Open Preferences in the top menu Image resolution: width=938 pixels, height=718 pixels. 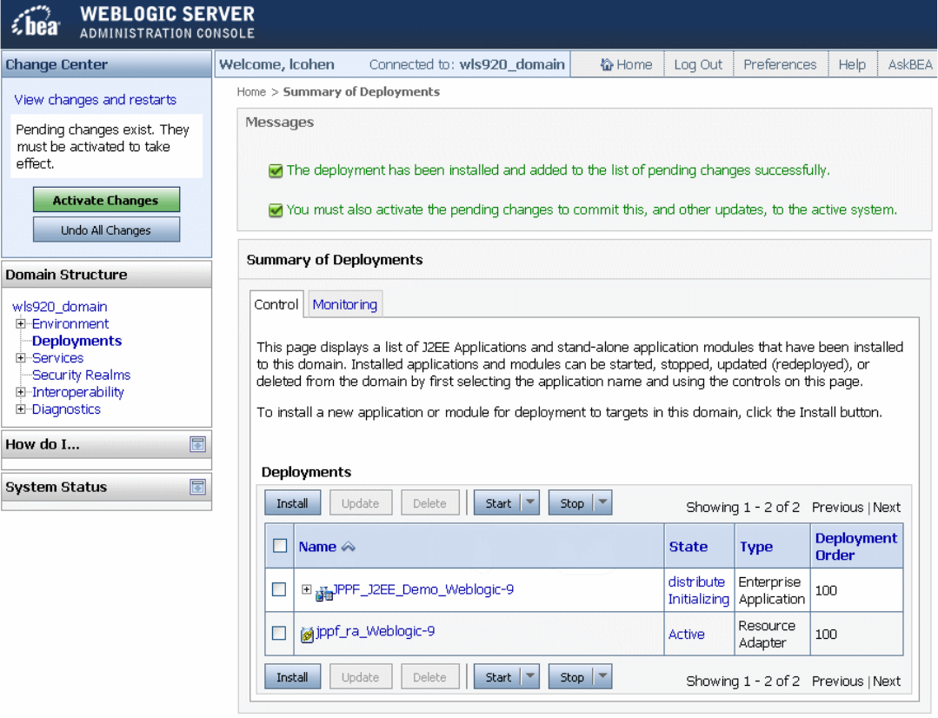click(x=780, y=64)
